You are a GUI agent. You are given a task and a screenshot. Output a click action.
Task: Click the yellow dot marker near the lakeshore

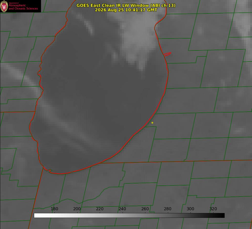pos(152,123)
